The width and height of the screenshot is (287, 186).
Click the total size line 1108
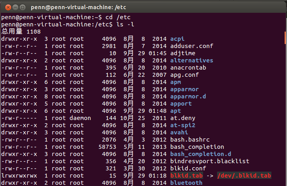(x=21, y=32)
